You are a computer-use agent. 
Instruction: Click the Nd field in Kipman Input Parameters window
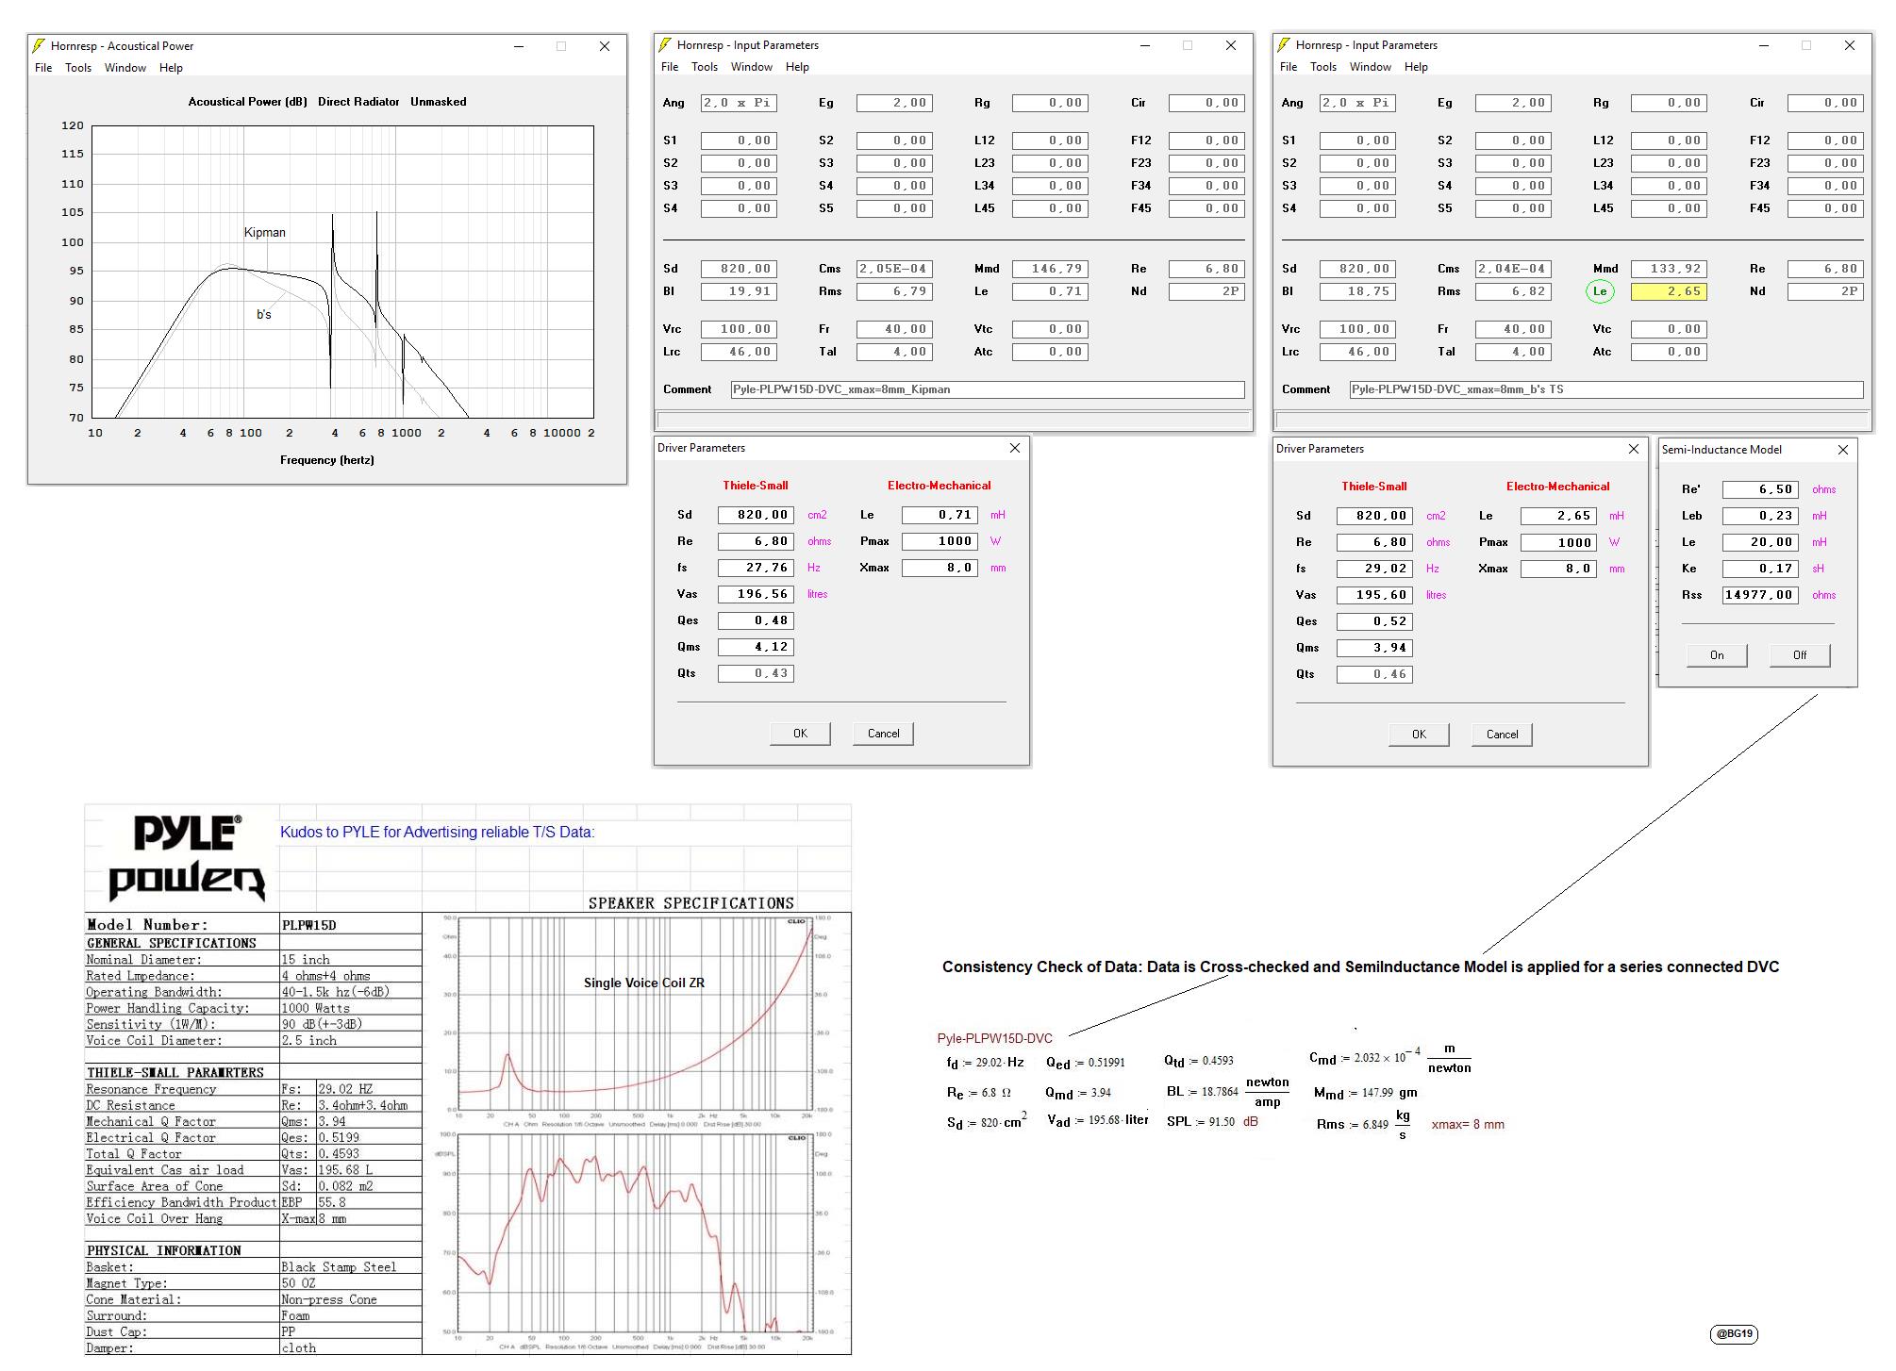[1206, 291]
